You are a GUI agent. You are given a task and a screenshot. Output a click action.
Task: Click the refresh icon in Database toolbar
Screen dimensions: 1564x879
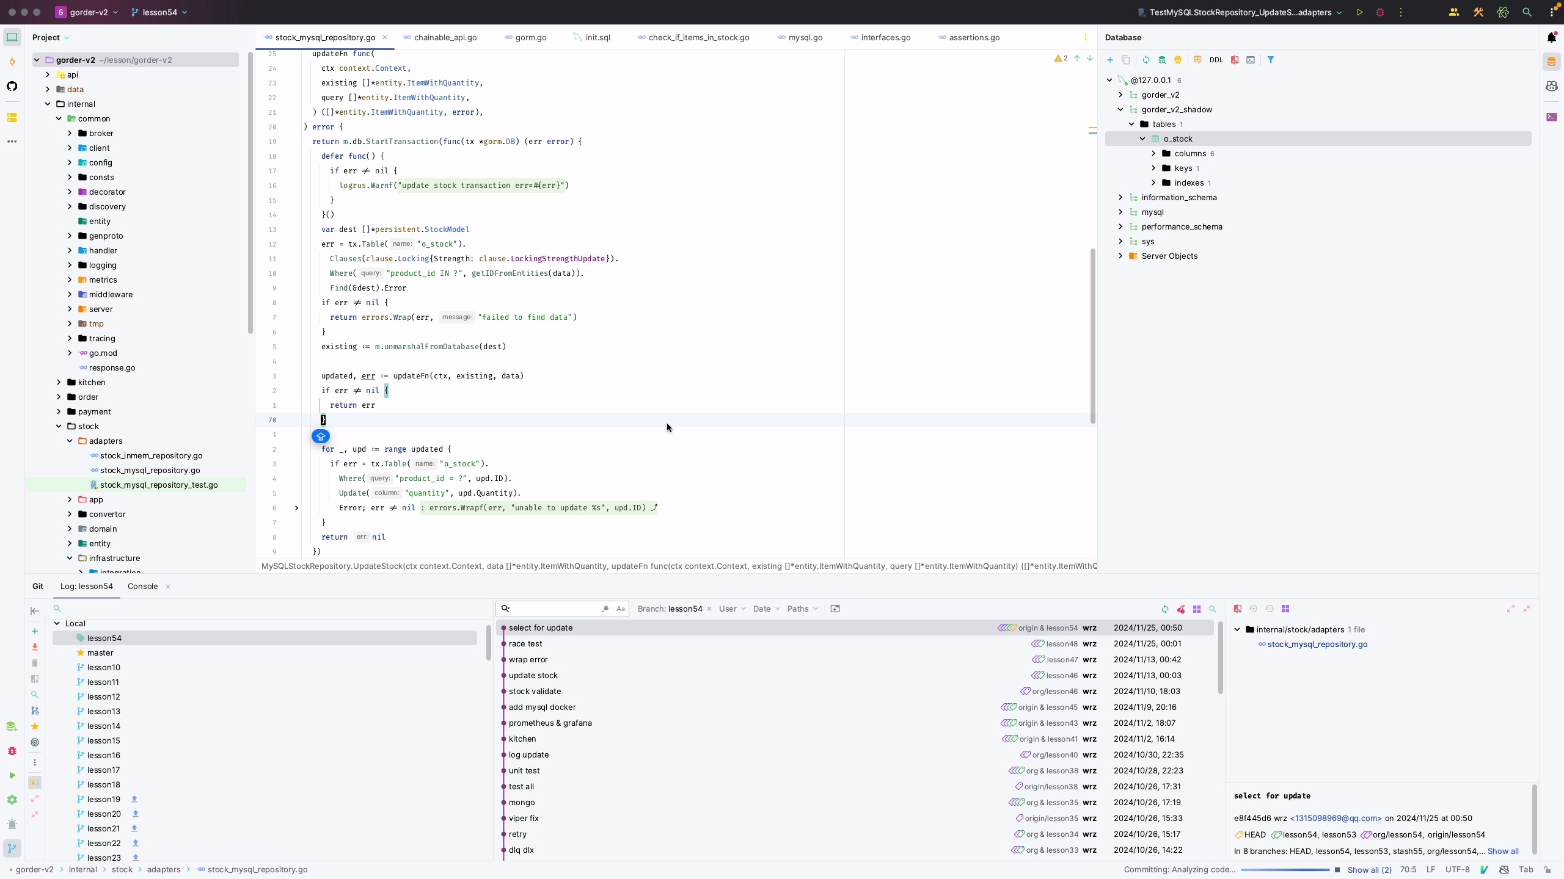point(1146,60)
